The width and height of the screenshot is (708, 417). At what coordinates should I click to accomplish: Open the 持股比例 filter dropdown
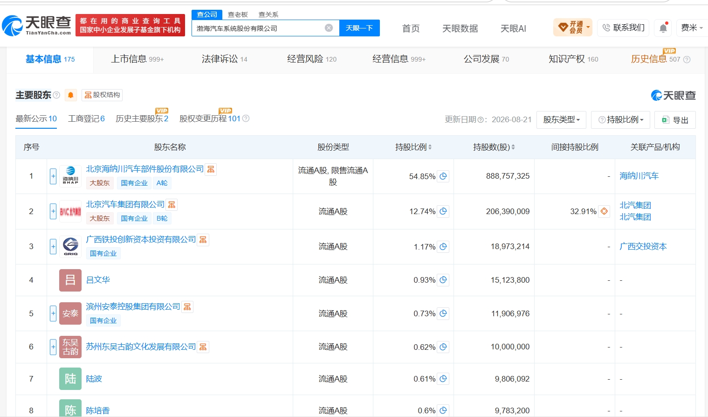click(620, 120)
